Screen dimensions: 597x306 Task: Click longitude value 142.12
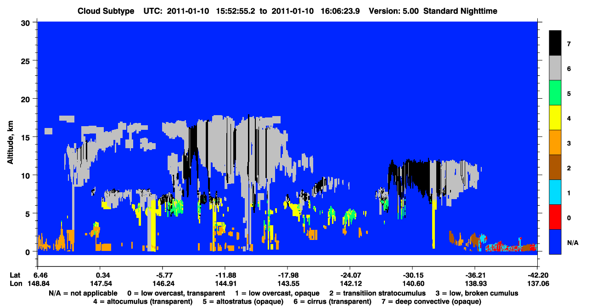350,284
